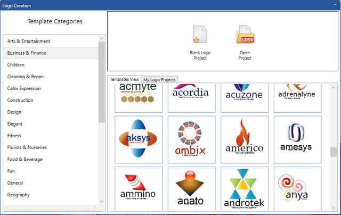Select the aksys logo template
Image resolution: width=341 pixels, height=215 pixels.
click(x=138, y=138)
